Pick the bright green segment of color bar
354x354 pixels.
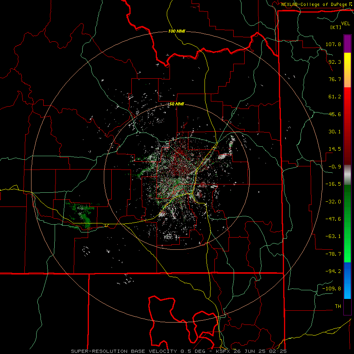point(347,253)
